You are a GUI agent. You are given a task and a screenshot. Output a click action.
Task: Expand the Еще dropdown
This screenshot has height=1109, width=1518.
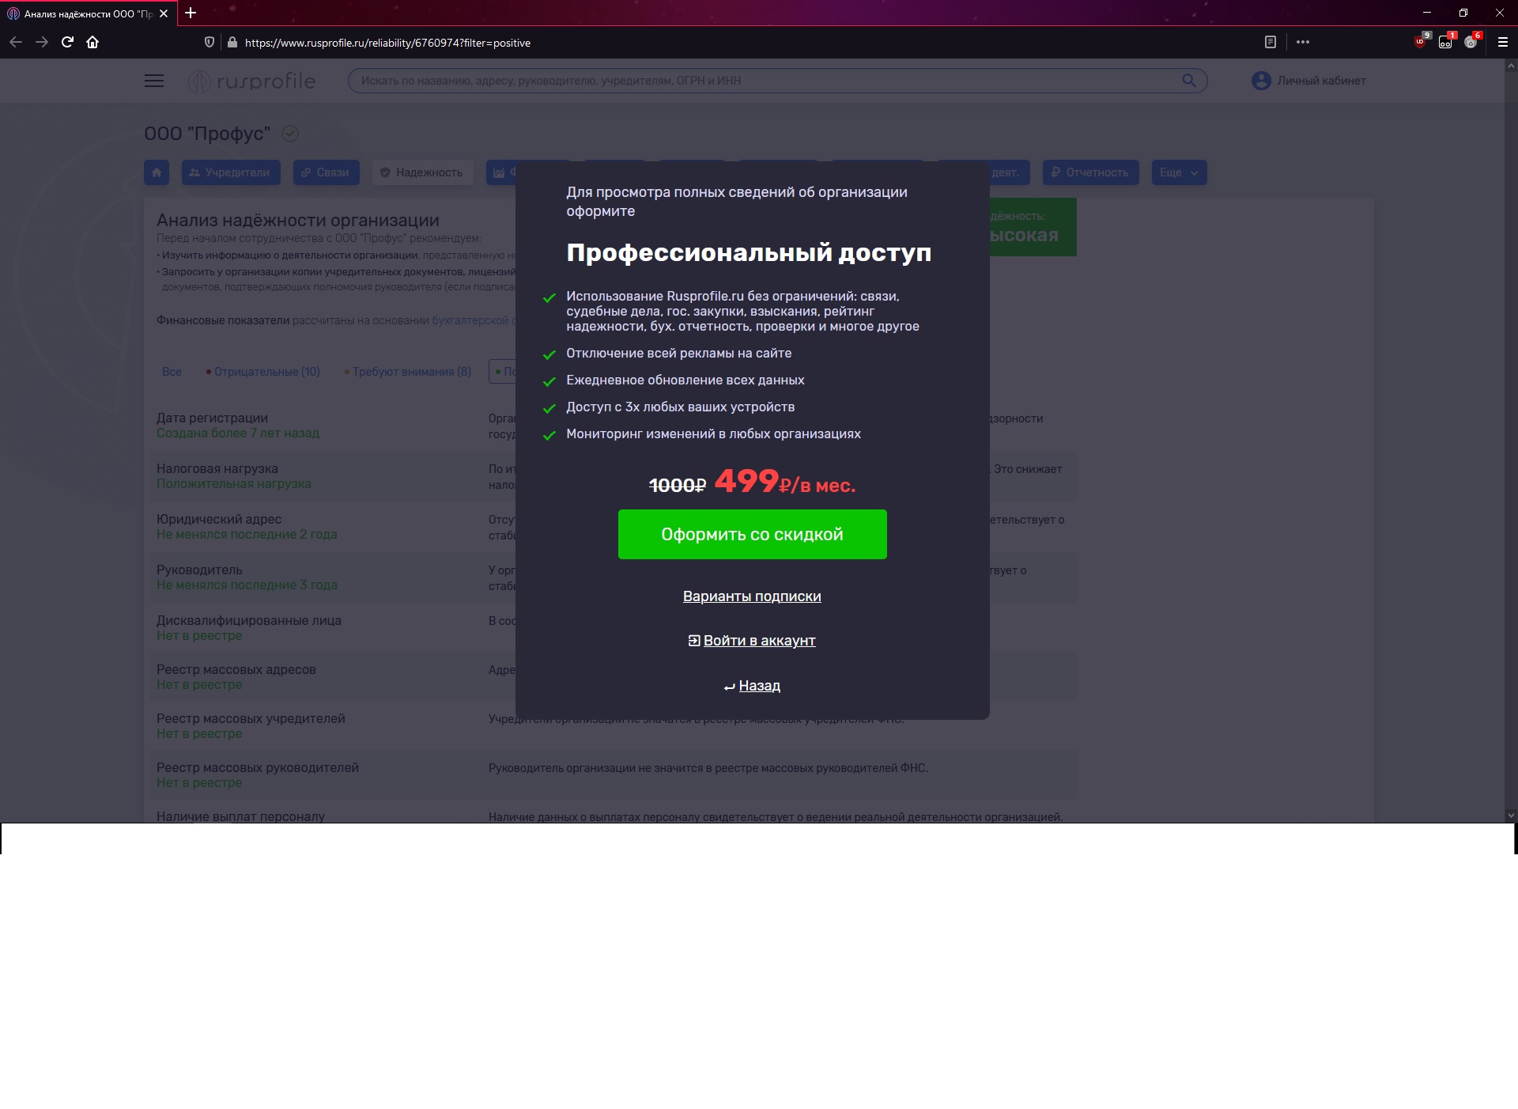click(x=1179, y=172)
